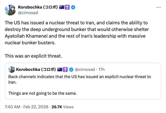Click "Things are not going to be the same."
This screenshot has width=166, height=113.
tap(42, 93)
